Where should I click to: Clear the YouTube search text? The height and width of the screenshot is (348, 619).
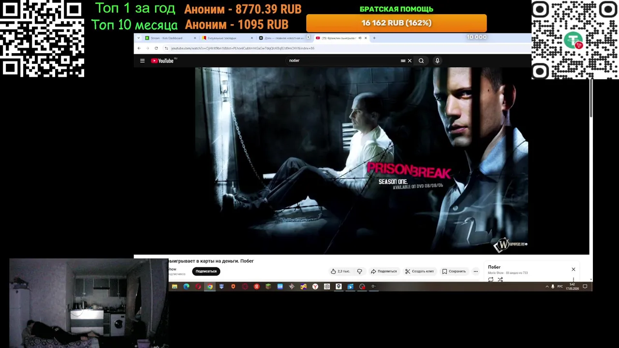[x=410, y=61]
